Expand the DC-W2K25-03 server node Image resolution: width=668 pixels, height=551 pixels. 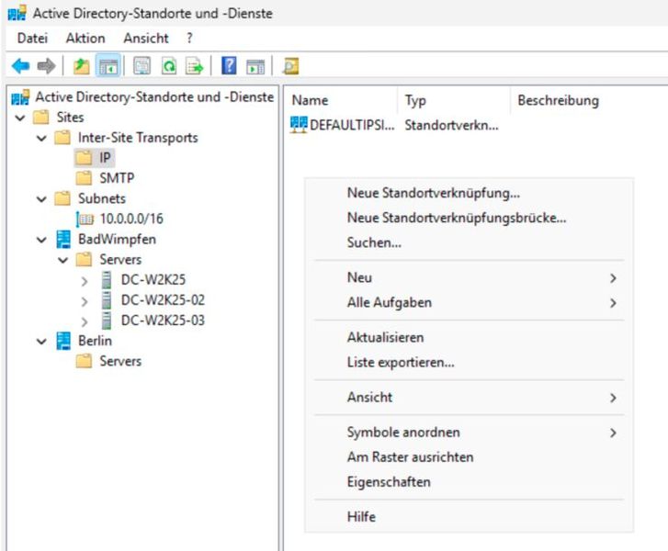(85, 321)
